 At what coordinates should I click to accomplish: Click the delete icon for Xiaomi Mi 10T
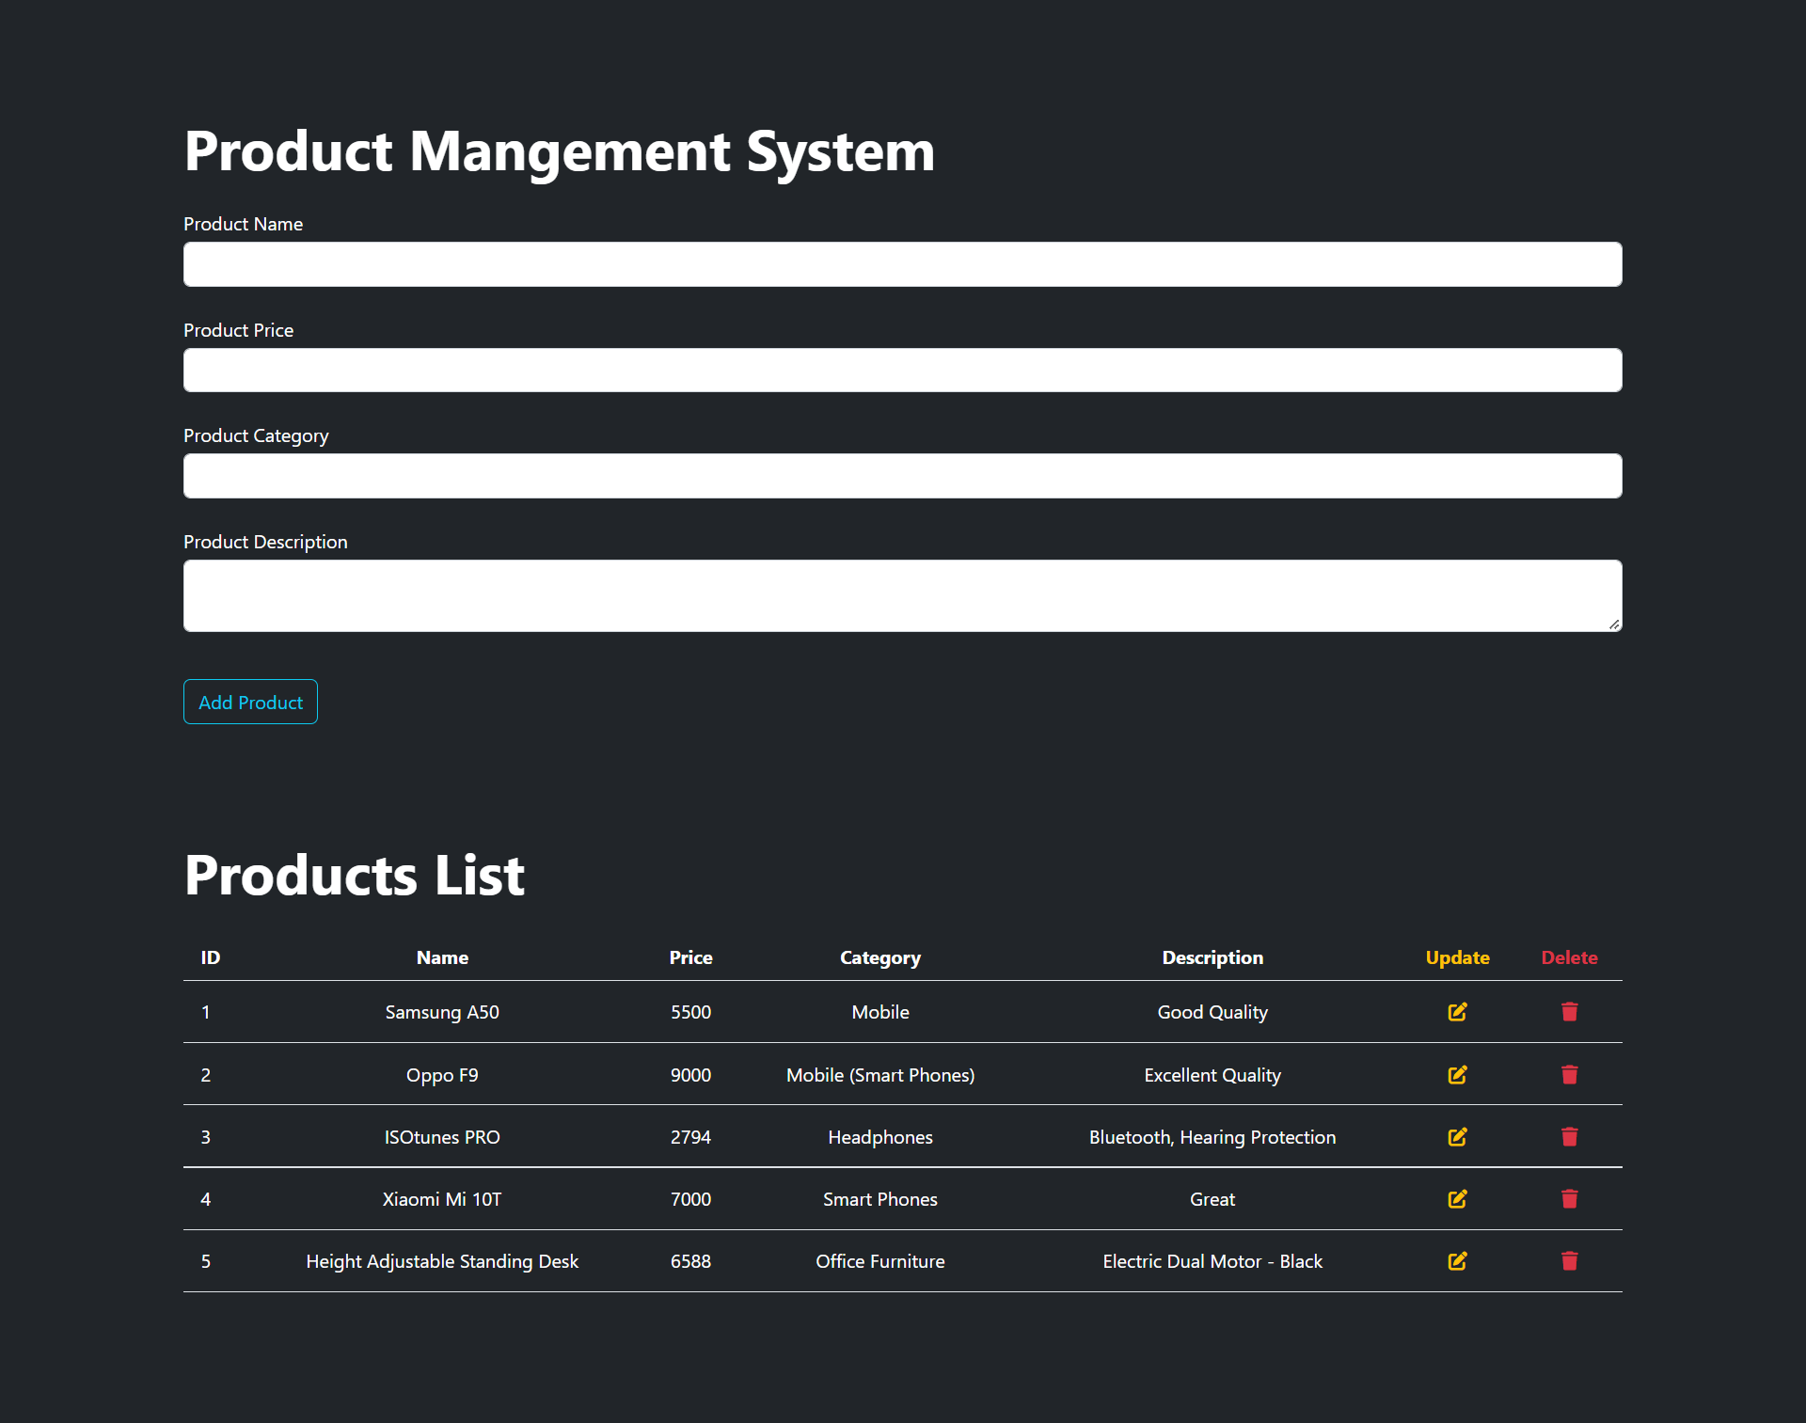1569,1198
